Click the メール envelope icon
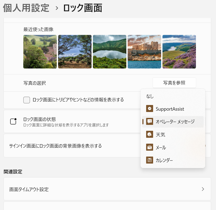Viewport: 216px width, 210px height. point(149,147)
